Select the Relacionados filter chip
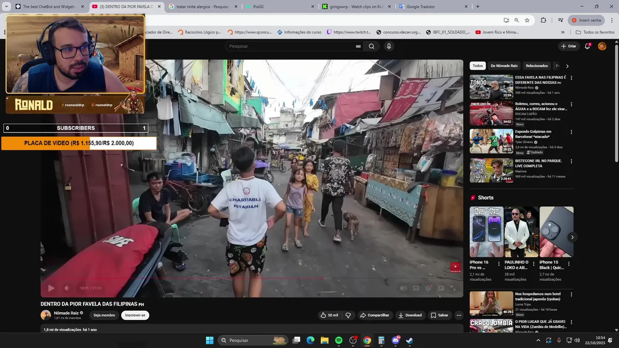 537,66
